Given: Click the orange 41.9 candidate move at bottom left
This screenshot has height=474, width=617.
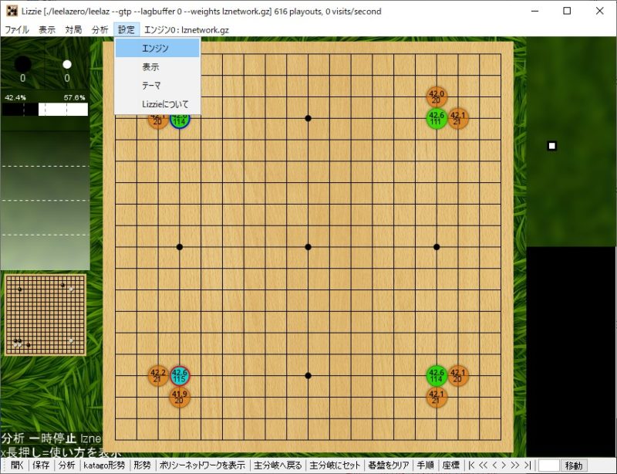Looking at the screenshot, I should click(x=180, y=397).
